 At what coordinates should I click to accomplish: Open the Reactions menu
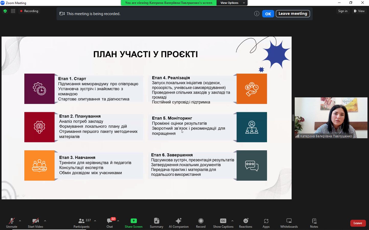[245, 223]
